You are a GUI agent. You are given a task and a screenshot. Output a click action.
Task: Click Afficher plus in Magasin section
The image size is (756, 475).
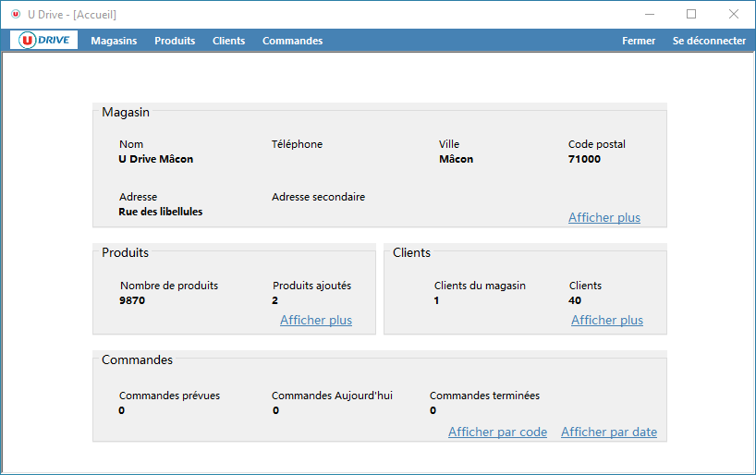pyautogui.click(x=604, y=218)
